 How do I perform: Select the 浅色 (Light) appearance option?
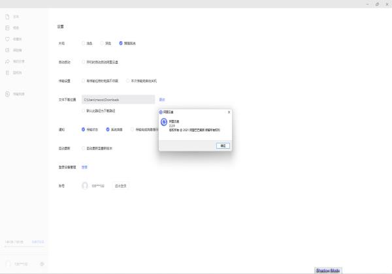[84, 43]
